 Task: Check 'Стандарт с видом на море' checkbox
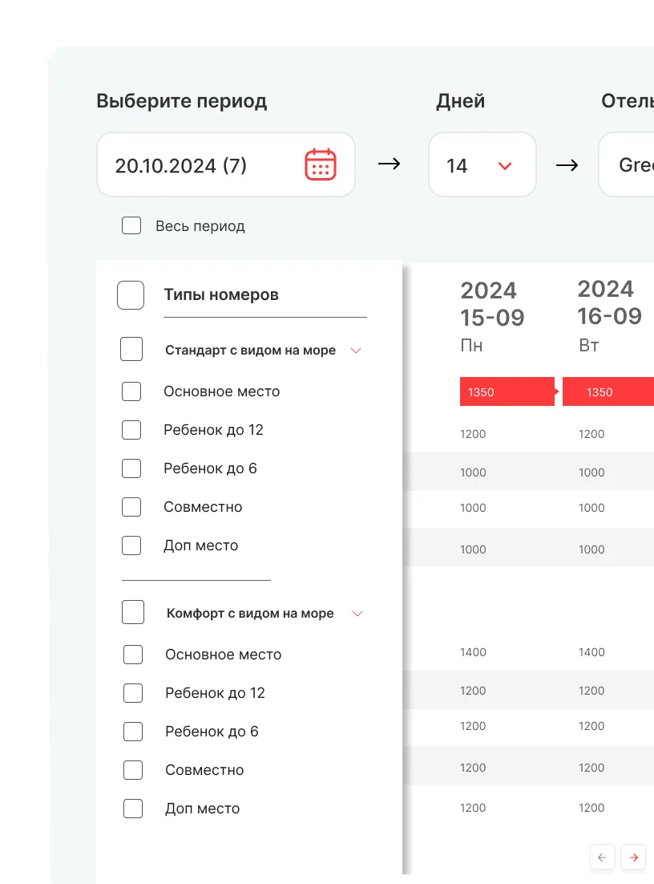coord(131,349)
